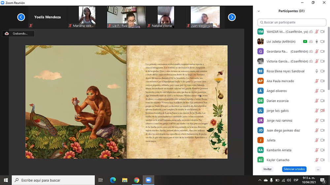Toggle camera icon for Livi Julieta
The width and height of the screenshot is (330, 185).
322,41
